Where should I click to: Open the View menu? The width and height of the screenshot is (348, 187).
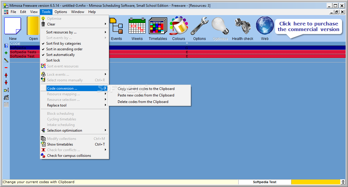34,12
